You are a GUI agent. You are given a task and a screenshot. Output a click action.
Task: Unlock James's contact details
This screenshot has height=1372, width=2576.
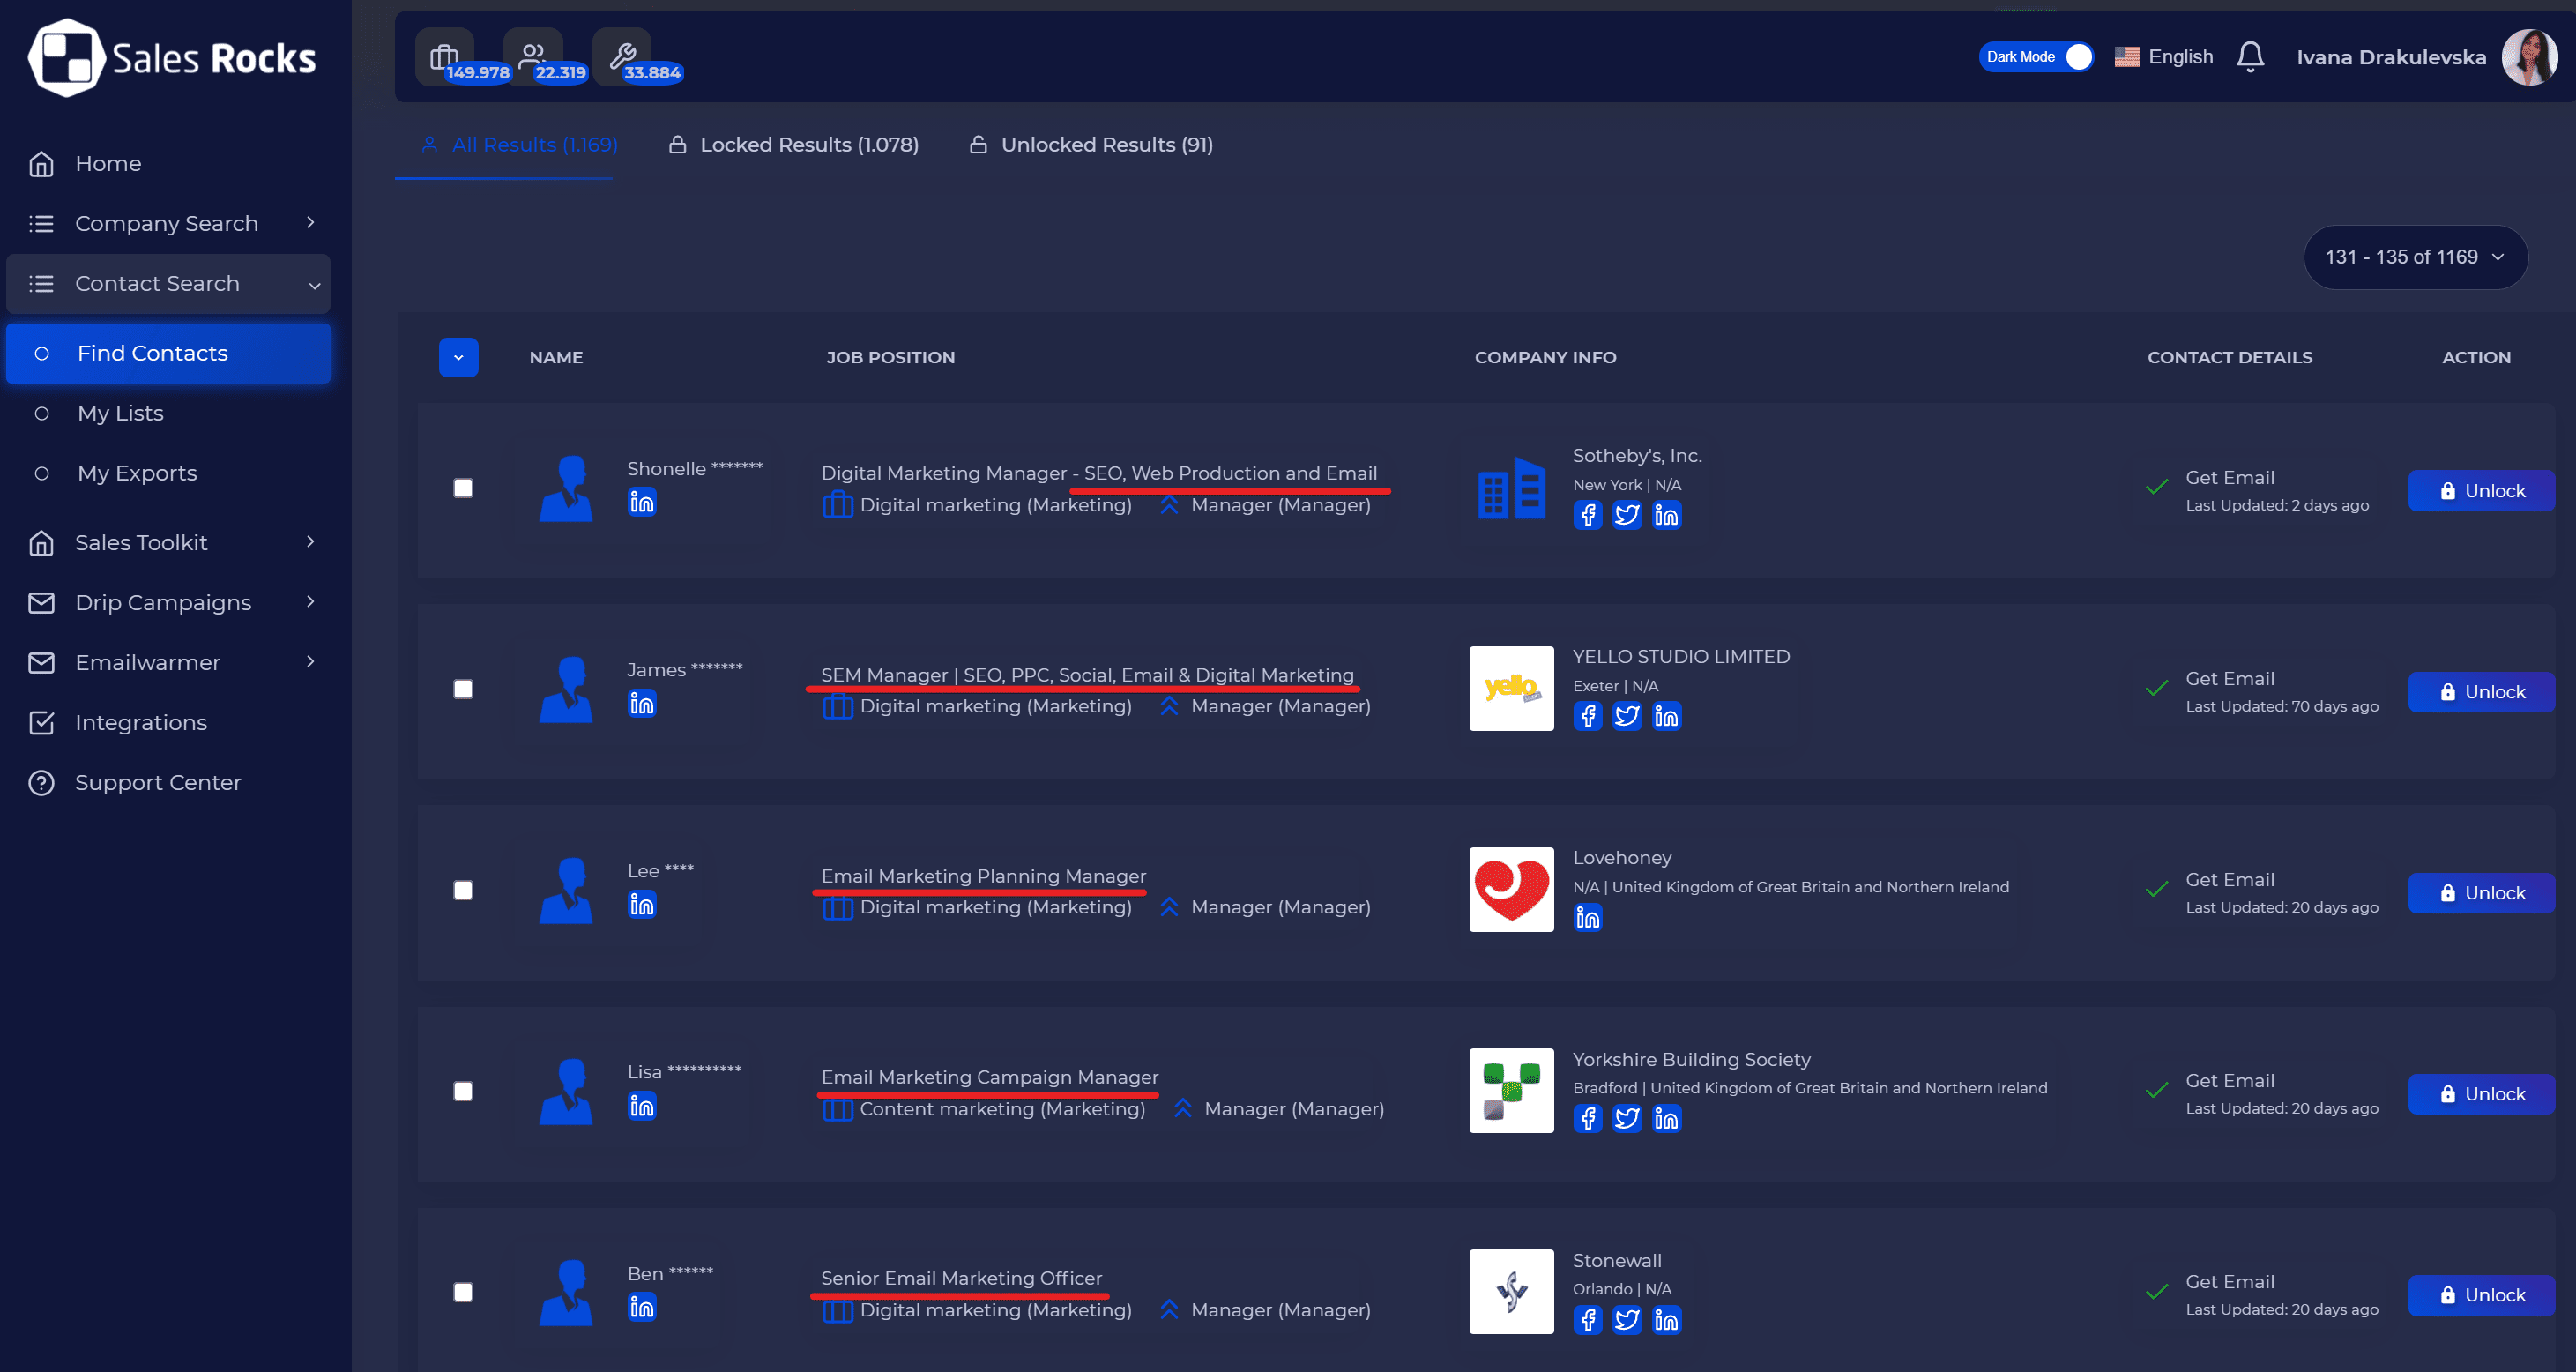2480,692
